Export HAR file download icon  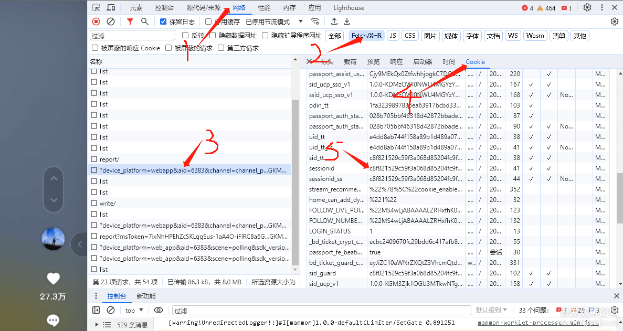(x=347, y=22)
